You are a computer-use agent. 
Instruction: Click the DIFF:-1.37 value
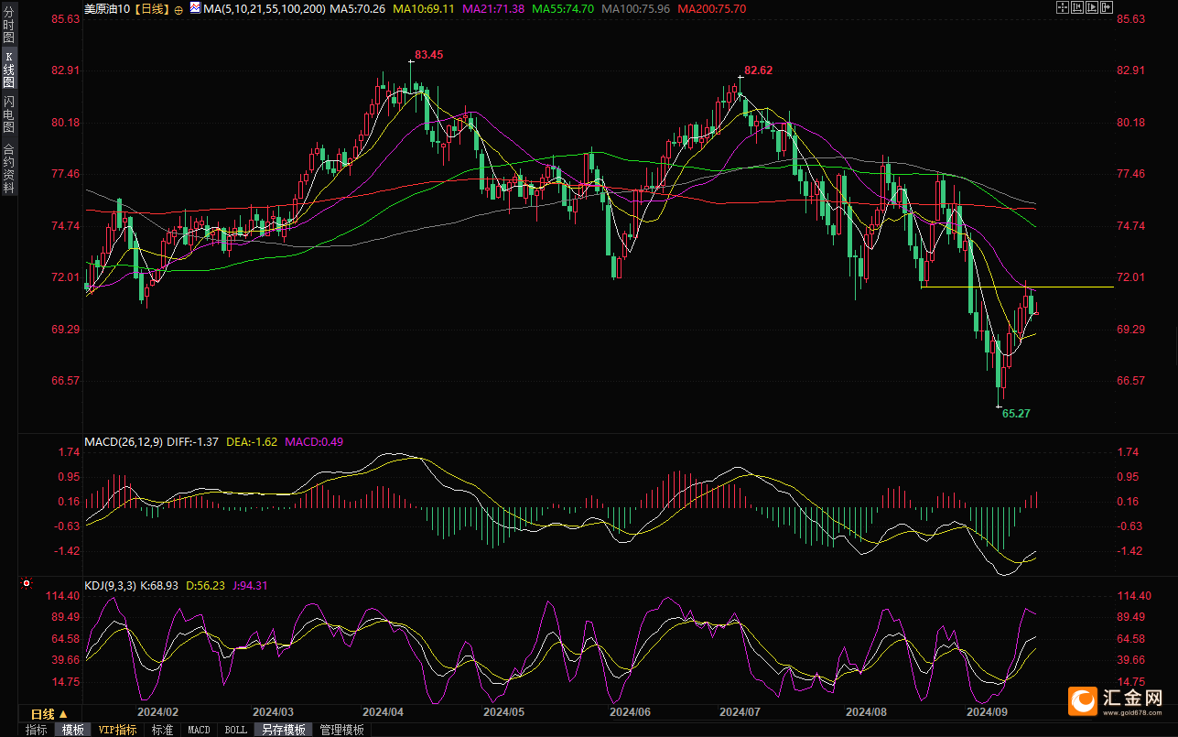click(x=193, y=442)
